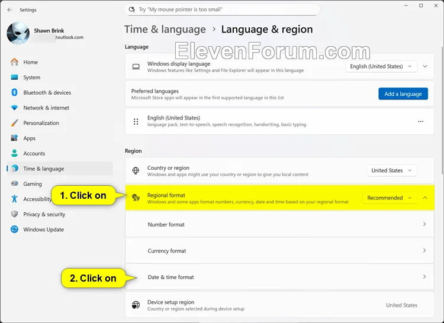Click the Privacy & security shield icon

[x=14, y=214]
